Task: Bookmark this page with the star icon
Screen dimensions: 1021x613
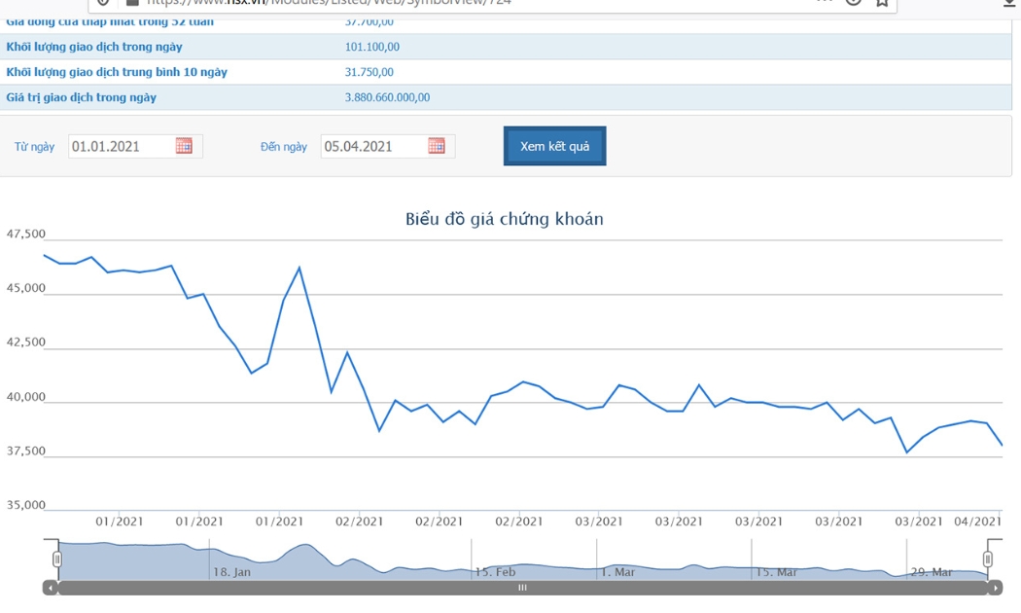Action: 882,2
